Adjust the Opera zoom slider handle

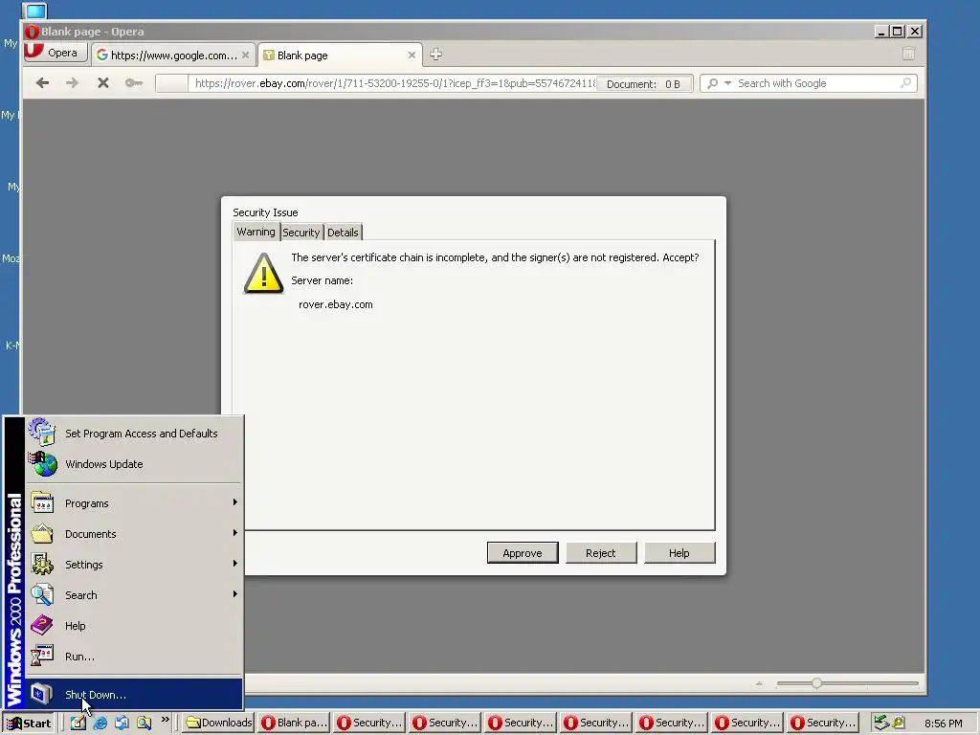[817, 683]
